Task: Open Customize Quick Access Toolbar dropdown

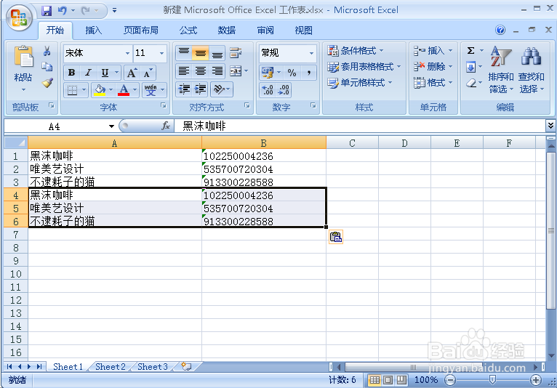Action: [x=114, y=11]
